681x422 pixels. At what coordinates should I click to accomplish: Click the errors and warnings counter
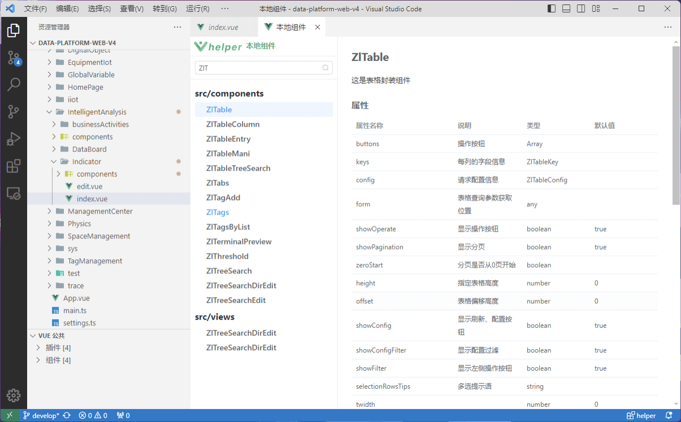93,415
